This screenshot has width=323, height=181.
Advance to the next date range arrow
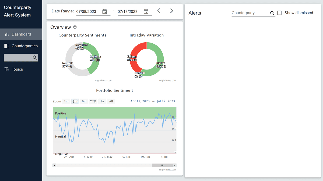click(x=172, y=11)
